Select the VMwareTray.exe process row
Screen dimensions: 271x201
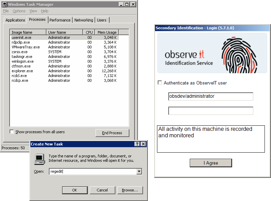point(65,47)
